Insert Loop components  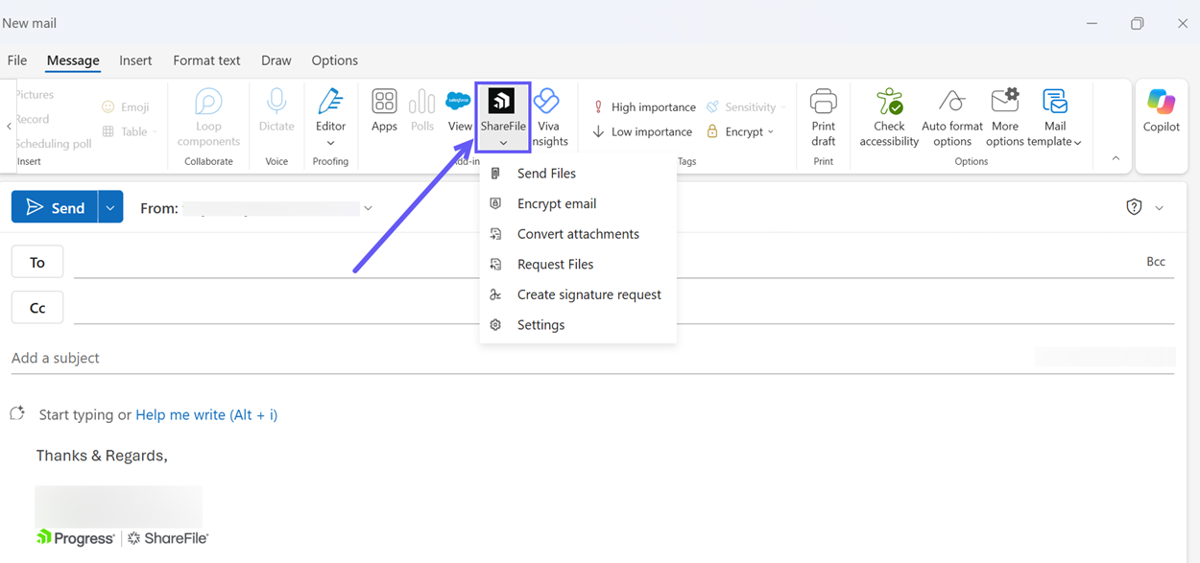(208, 117)
